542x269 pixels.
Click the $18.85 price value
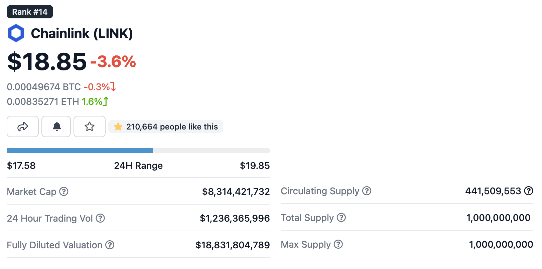click(x=47, y=62)
